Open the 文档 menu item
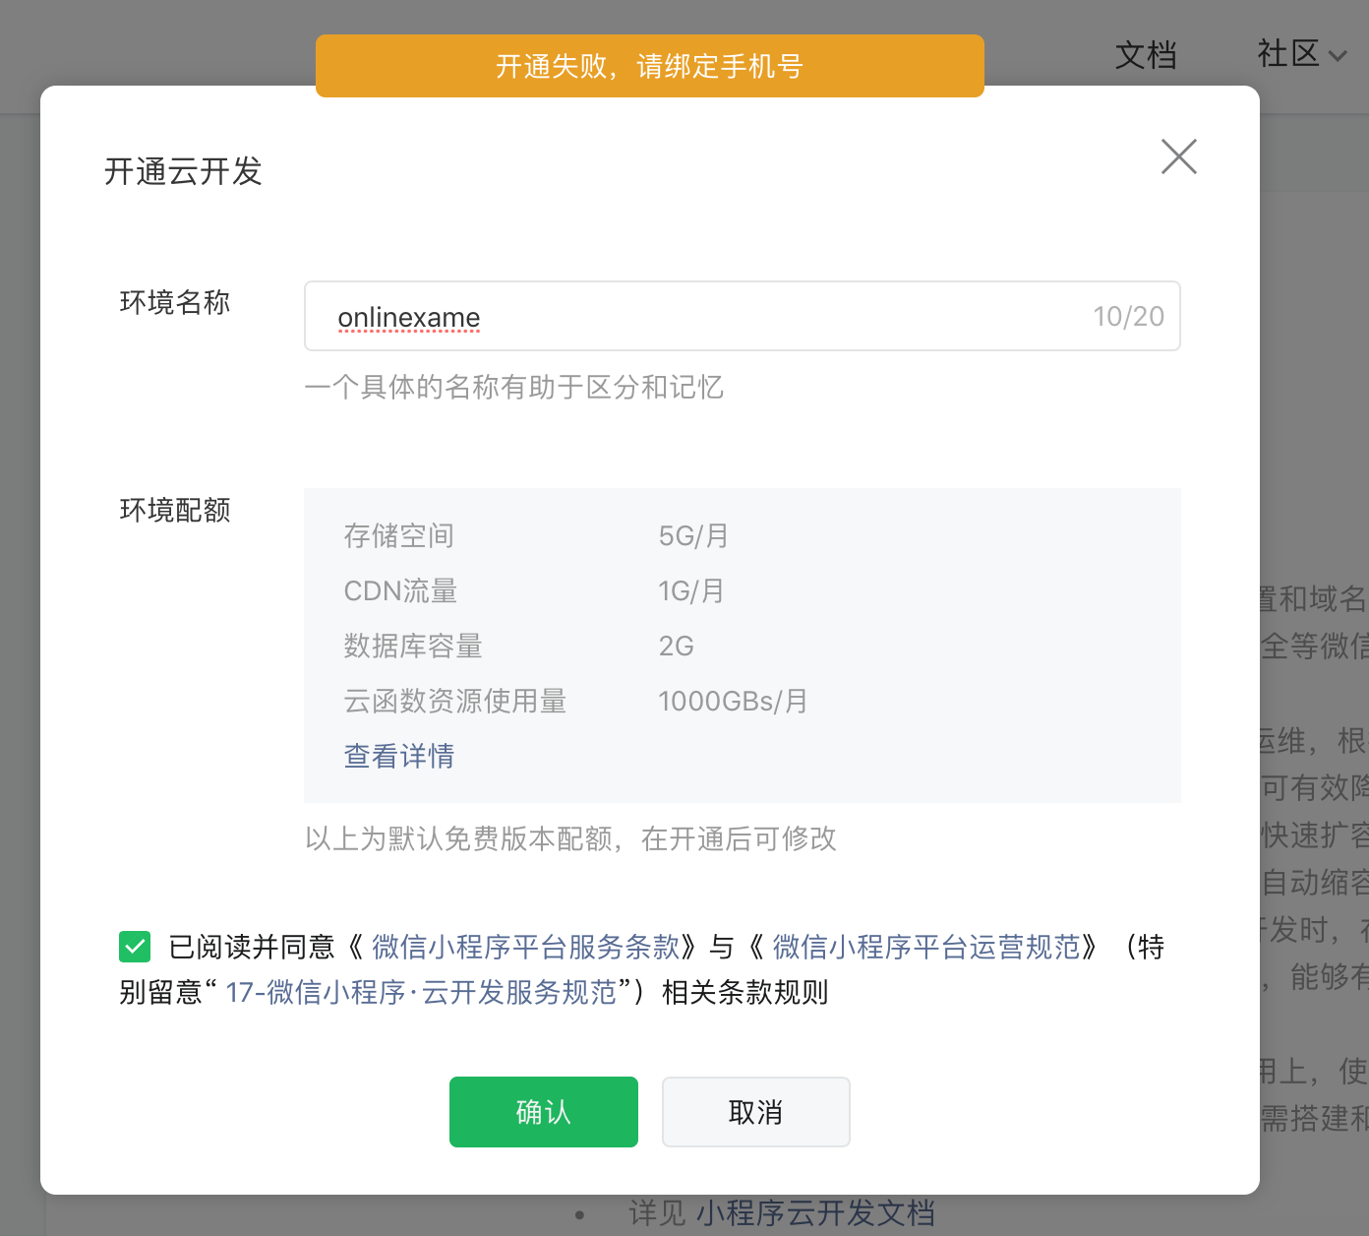Screen dimensions: 1369x1236 pos(1146,55)
